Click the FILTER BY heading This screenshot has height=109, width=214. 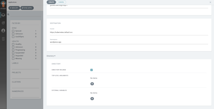pyautogui.click(x=16, y=23)
